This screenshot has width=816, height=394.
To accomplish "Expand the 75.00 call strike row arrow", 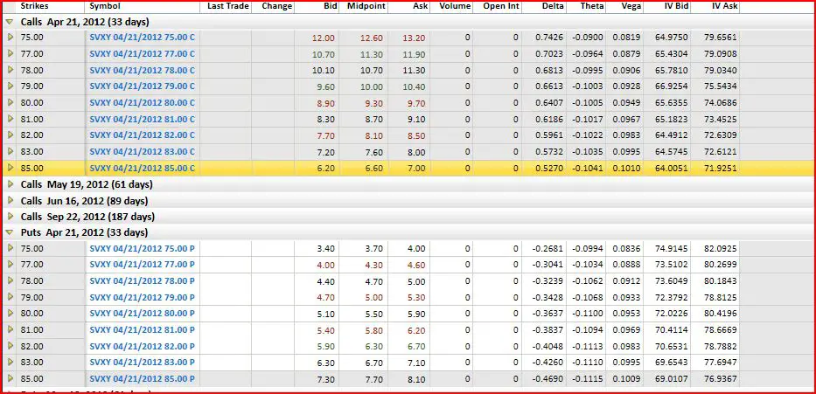I will coord(10,38).
